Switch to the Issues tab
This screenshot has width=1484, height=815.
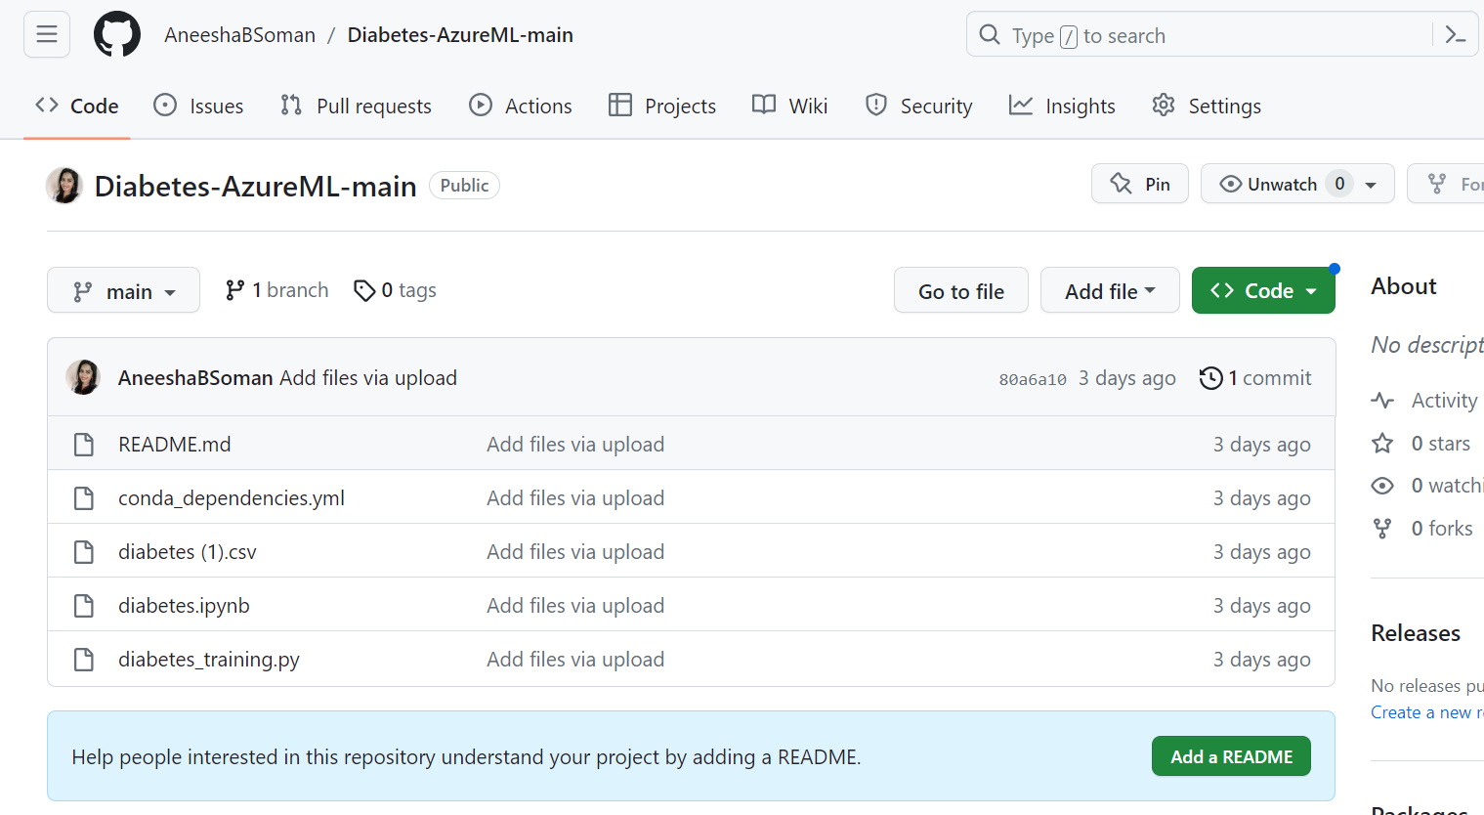click(x=199, y=106)
